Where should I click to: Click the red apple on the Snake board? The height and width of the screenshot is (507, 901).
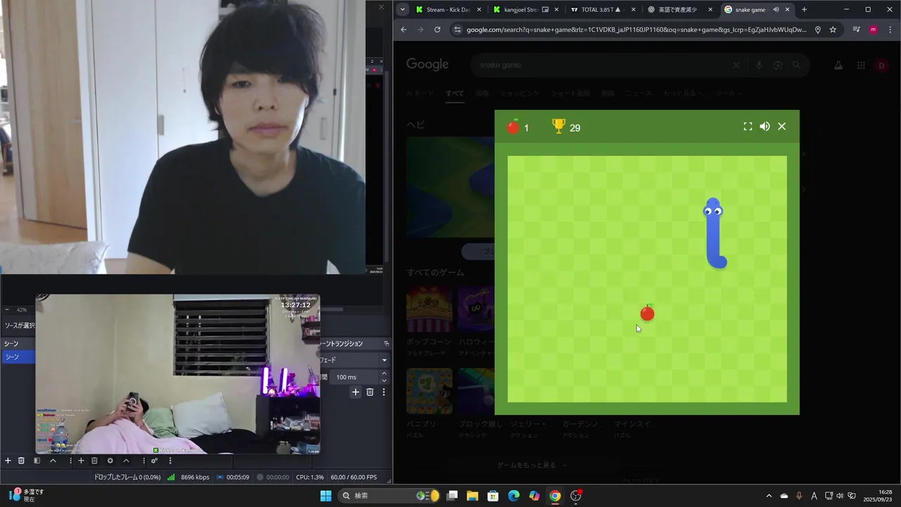[647, 313]
